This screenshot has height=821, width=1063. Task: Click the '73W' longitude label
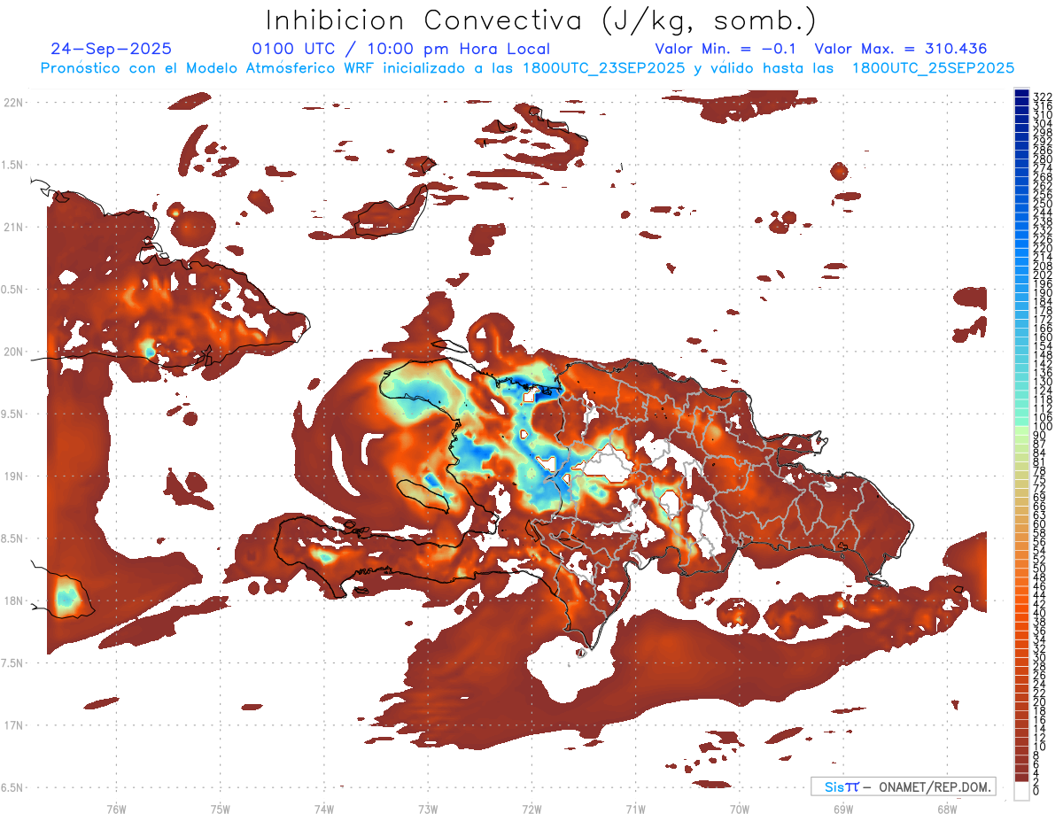click(428, 809)
